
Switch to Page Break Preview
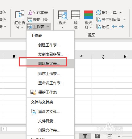coord(110,136)
